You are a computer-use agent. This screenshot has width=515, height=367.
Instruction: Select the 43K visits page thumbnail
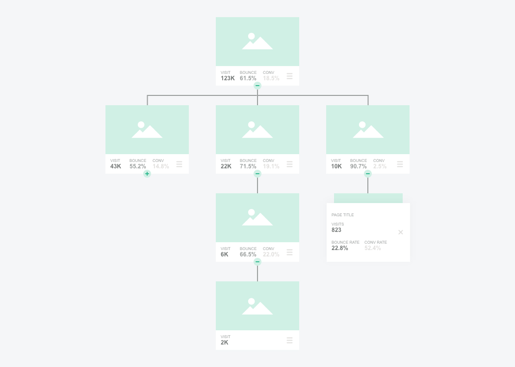147,130
